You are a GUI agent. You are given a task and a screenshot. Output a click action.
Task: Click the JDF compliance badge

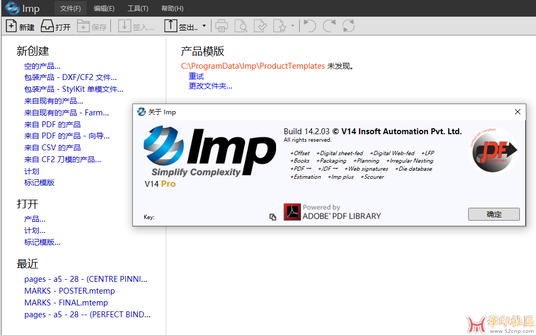[493, 151]
